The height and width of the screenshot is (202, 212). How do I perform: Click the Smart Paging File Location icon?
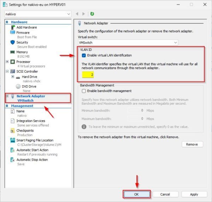[x=13, y=140]
